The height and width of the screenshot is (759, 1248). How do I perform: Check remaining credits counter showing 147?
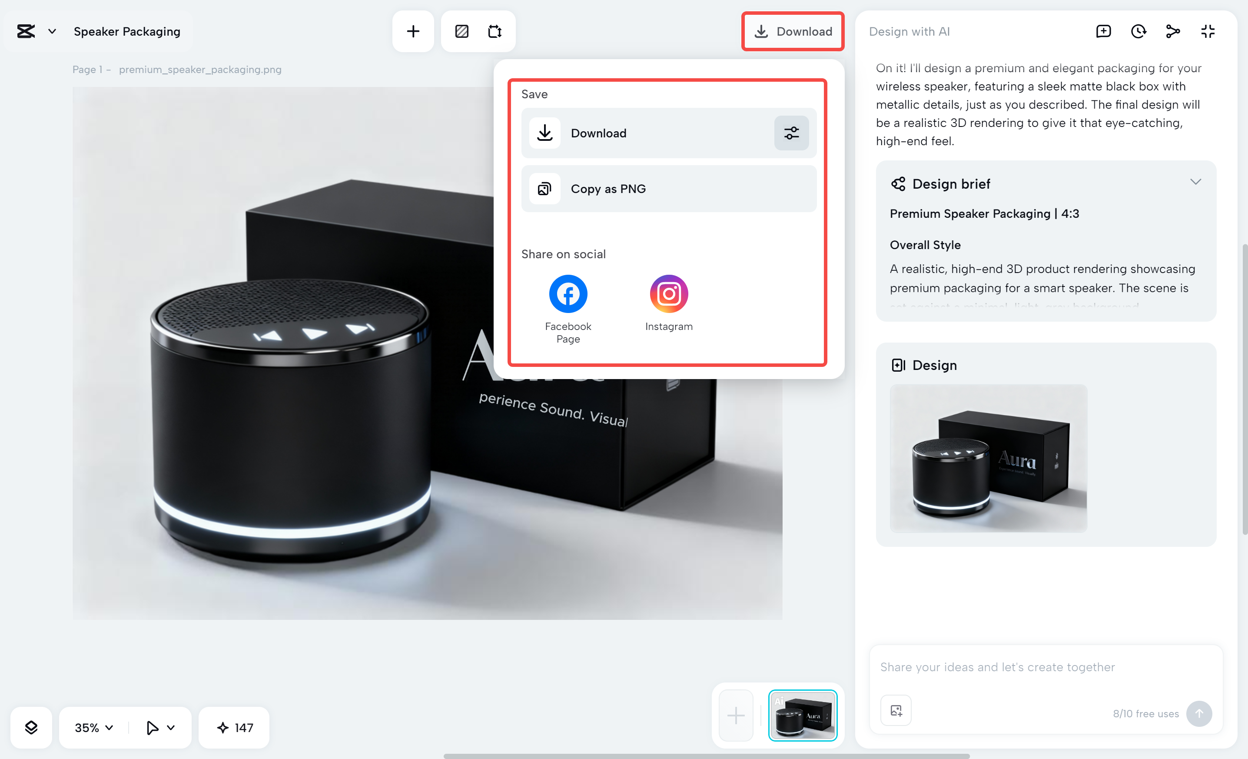233,728
